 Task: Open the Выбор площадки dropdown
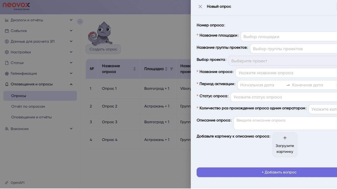point(289,37)
